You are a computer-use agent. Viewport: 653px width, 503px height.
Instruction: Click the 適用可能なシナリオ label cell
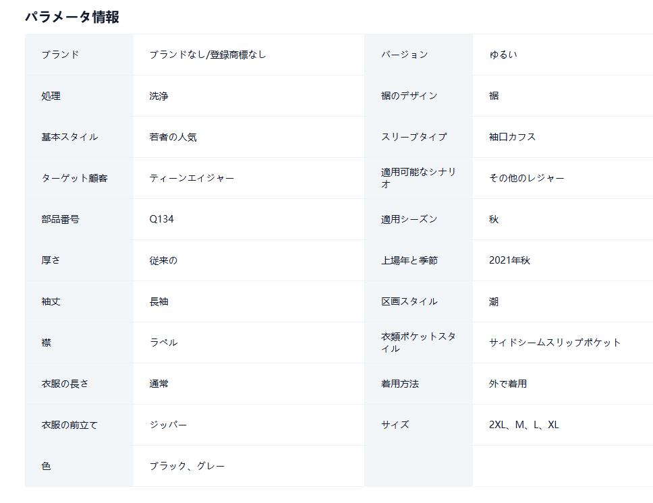coord(418,178)
